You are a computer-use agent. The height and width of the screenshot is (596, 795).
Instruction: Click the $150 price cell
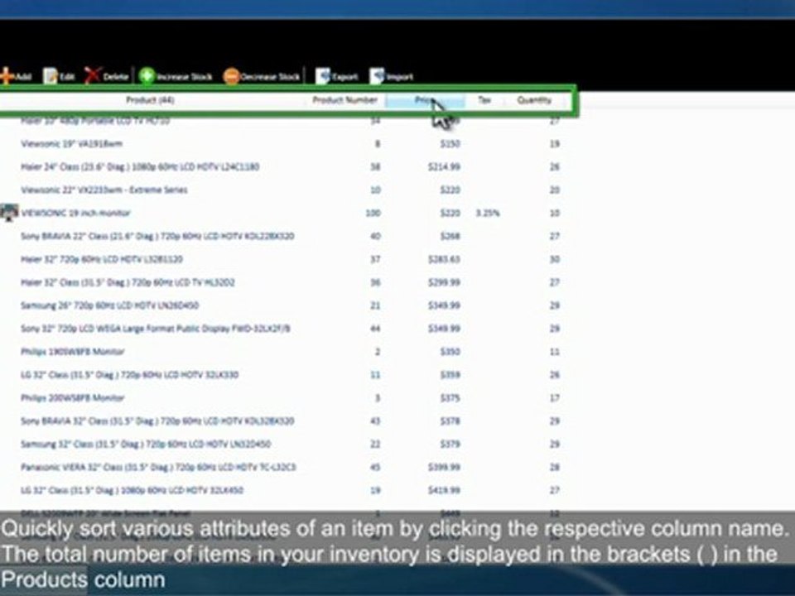click(x=450, y=144)
